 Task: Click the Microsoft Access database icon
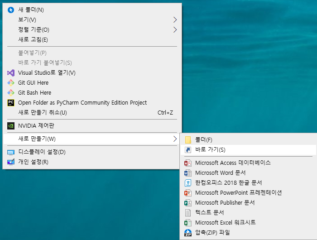click(x=188, y=163)
